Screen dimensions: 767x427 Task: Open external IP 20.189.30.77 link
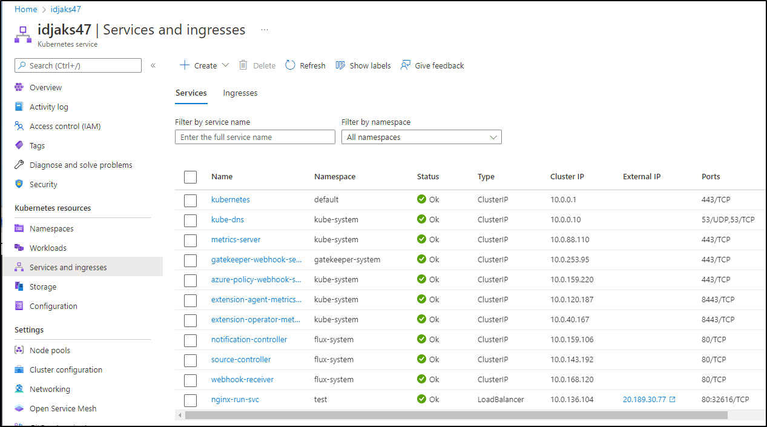(645, 399)
